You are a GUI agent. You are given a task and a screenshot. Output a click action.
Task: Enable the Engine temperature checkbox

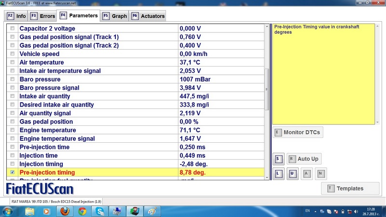[x=13, y=130]
